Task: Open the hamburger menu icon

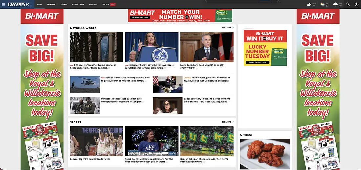Action: [4, 4]
